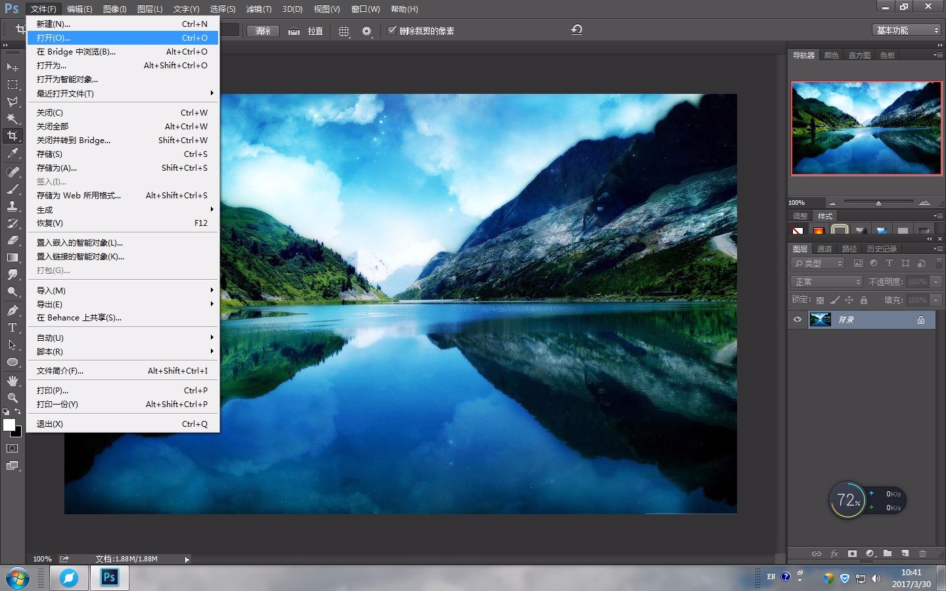Screen dimensions: 946x591
Task: Select the Eyedropper tool in toolbar
Action: tap(12, 153)
